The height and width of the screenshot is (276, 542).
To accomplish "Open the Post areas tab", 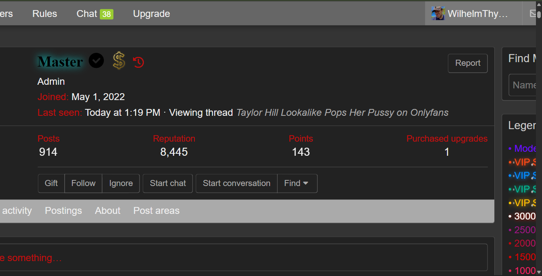I will [x=156, y=211].
